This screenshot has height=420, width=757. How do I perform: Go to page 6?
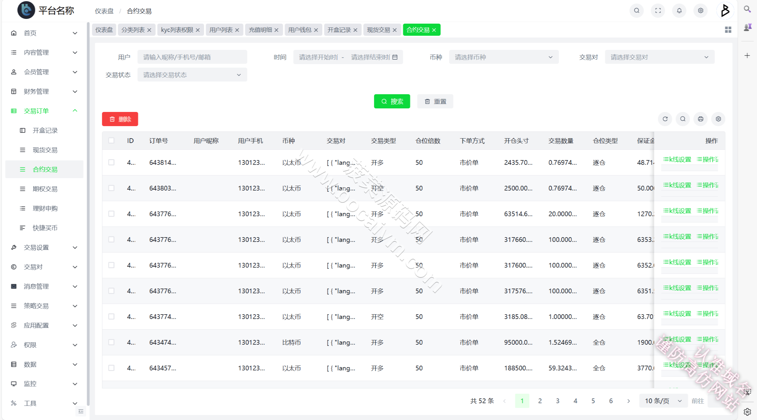click(x=611, y=401)
